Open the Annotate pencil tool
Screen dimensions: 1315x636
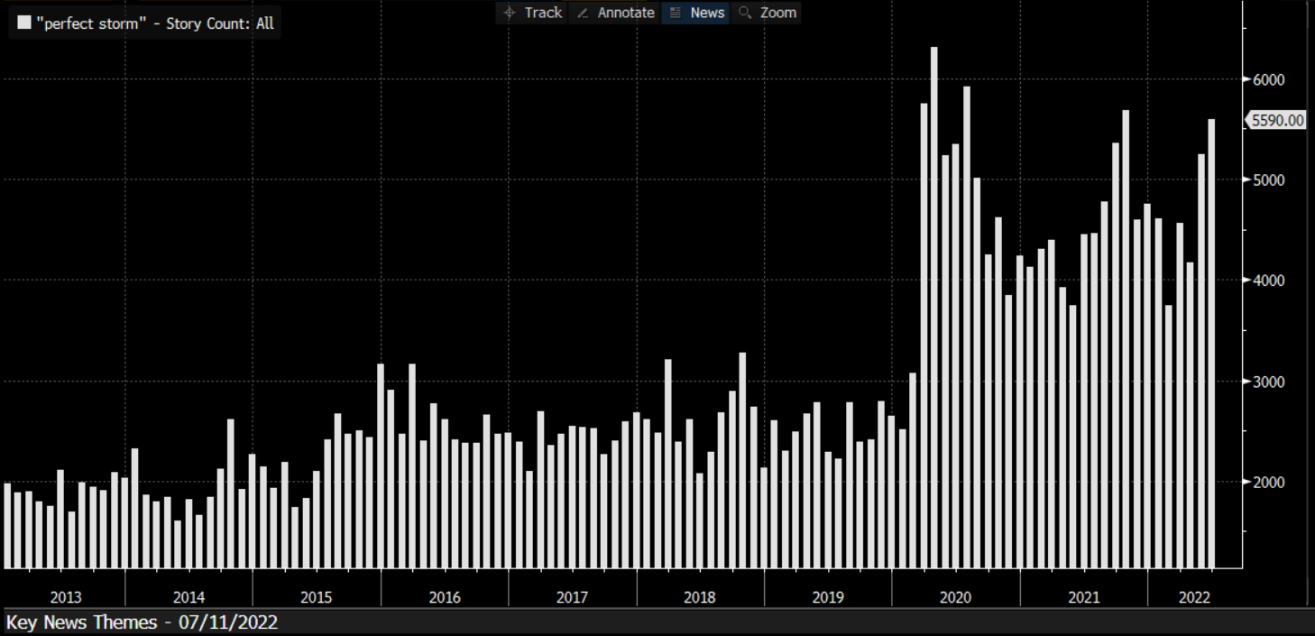[x=615, y=13]
